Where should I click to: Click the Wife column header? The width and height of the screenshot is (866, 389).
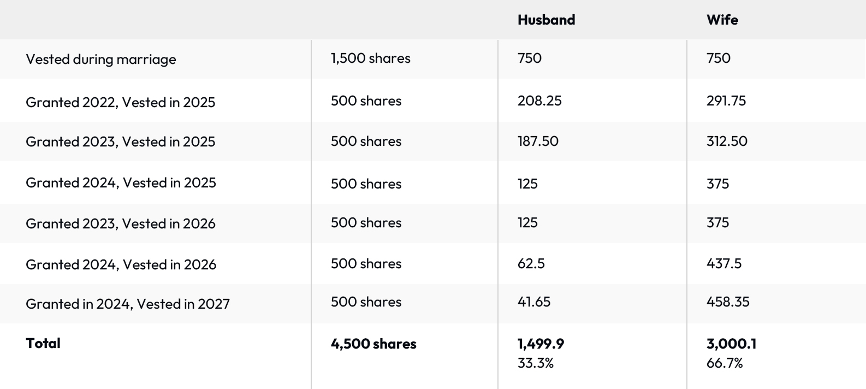(x=722, y=20)
